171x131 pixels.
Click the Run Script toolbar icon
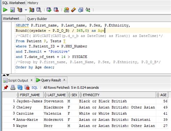13,10
